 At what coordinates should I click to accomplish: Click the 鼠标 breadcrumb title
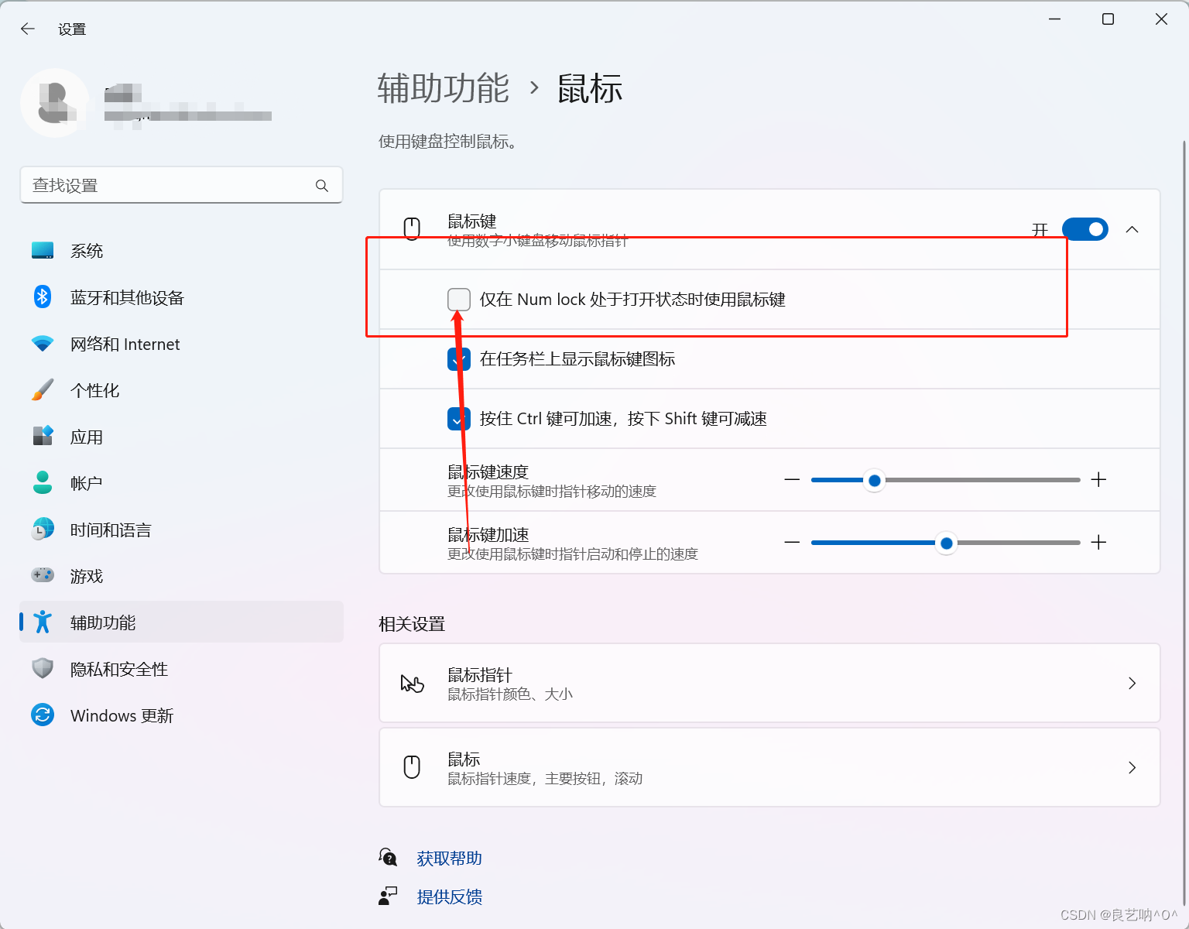click(590, 88)
